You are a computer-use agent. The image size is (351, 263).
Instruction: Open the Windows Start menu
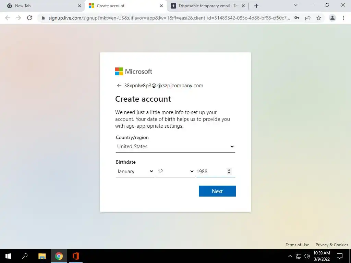[x=8, y=256]
